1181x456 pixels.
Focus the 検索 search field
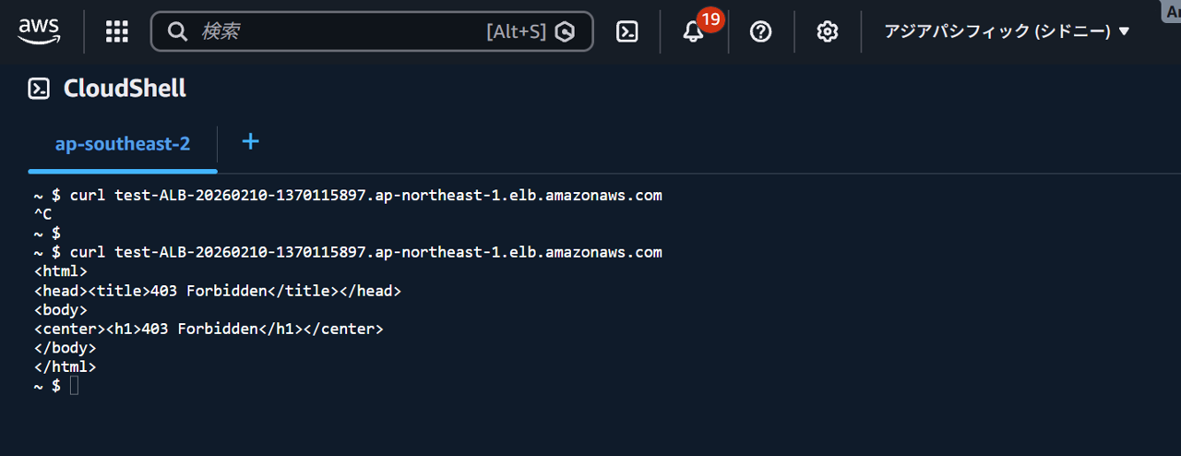click(x=332, y=31)
